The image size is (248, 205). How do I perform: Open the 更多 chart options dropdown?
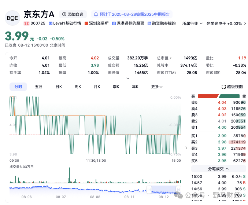pyautogui.click(x=157, y=87)
